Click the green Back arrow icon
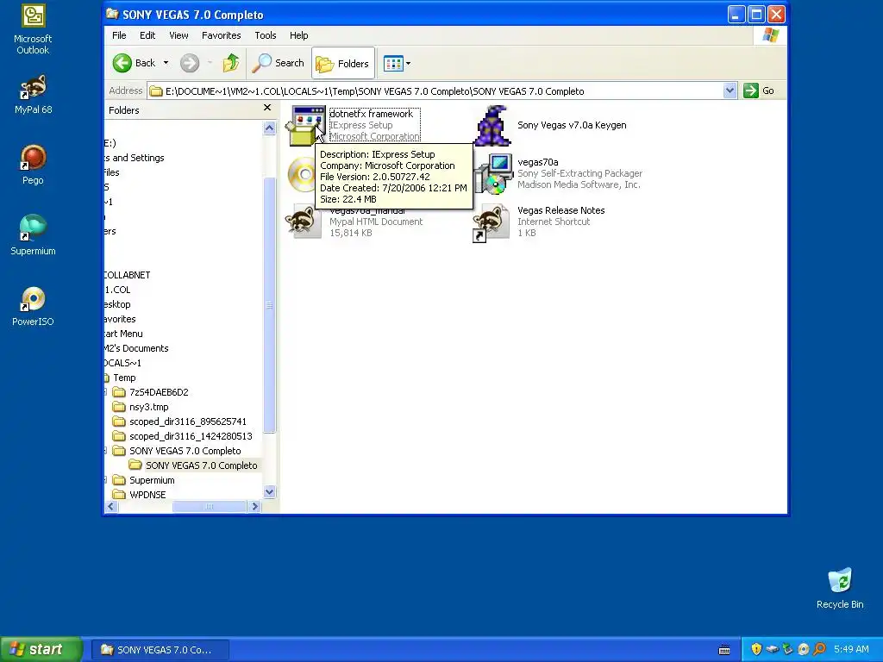The image size is (883, 662). point(122,63)
